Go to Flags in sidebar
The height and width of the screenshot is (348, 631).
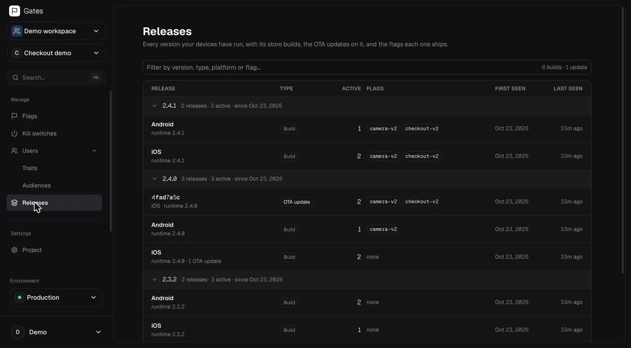coord(54,116)
